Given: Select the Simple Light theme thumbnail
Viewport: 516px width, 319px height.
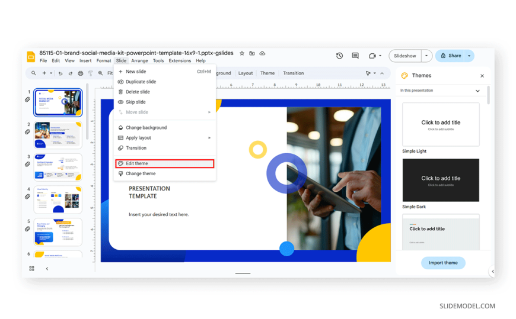Looking at the screenshot, I should (x=441, y=124).
